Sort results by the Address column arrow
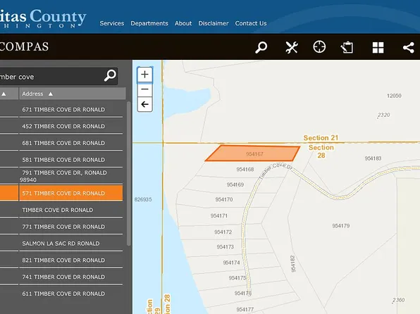 51,94
